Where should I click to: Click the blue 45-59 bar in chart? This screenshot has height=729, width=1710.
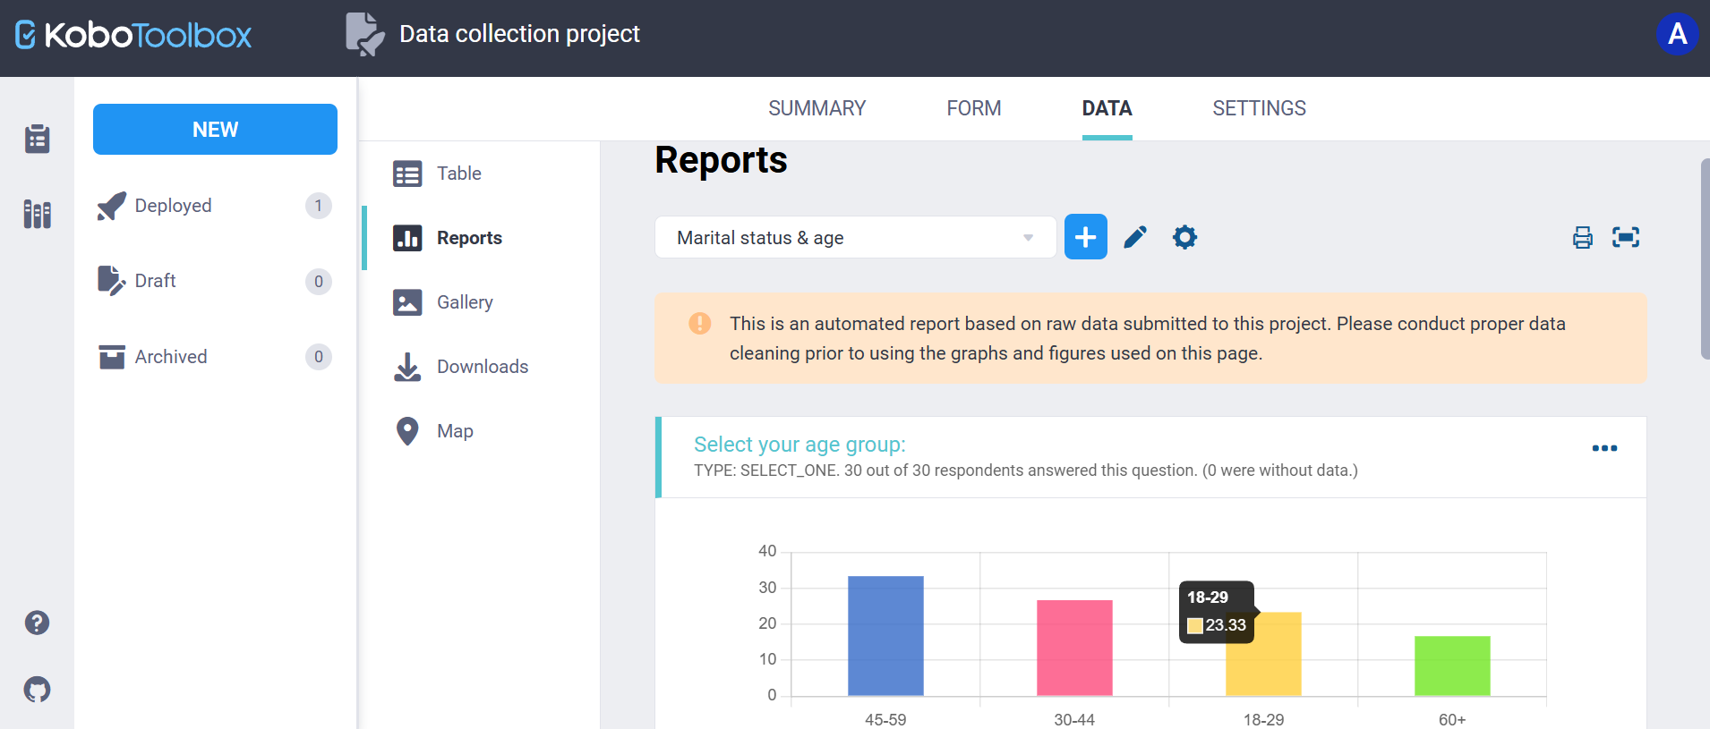885,635
